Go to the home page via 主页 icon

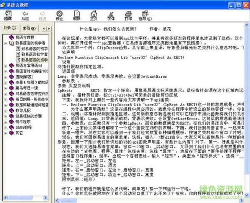(x=94, y=16)
